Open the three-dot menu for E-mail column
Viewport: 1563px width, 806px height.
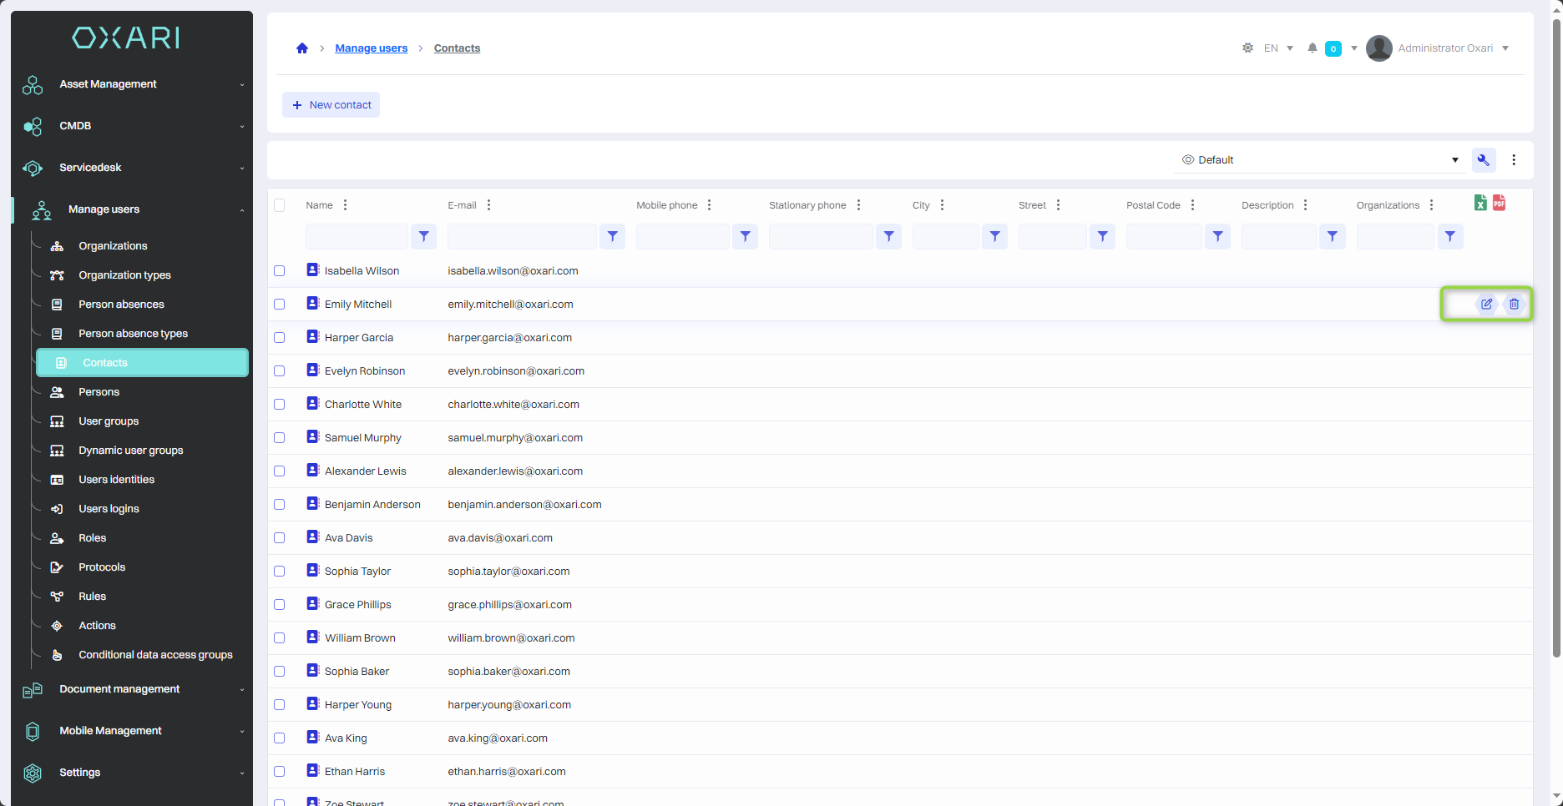(489, 205)
